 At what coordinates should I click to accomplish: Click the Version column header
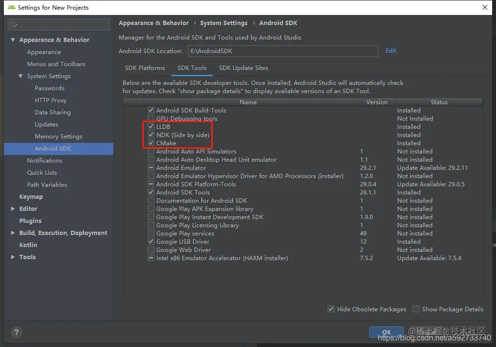tap(376, 102)
